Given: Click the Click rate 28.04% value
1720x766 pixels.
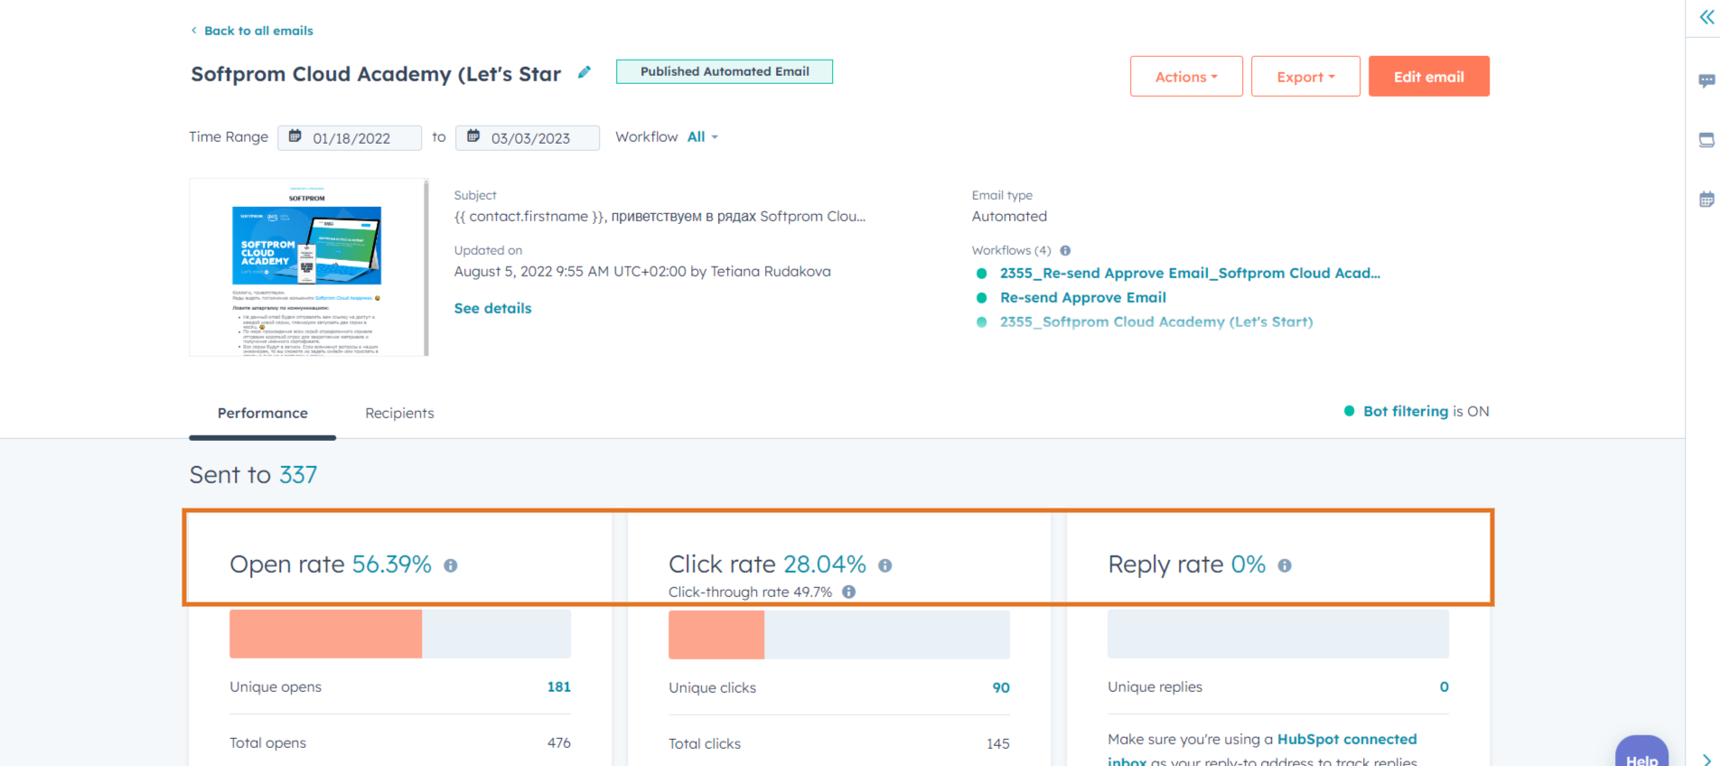Looking at the screenshot, I should (825, 565).
